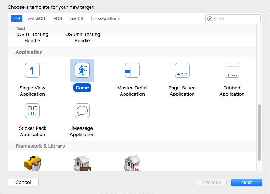Click the iOS UI Testing Bundle label

pos(32,38)
